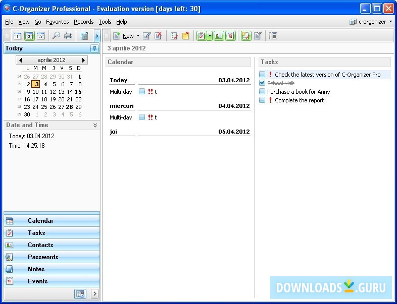Select day 28 in mini calendar
Screen dimensions: 397x304
click(69, 107)
